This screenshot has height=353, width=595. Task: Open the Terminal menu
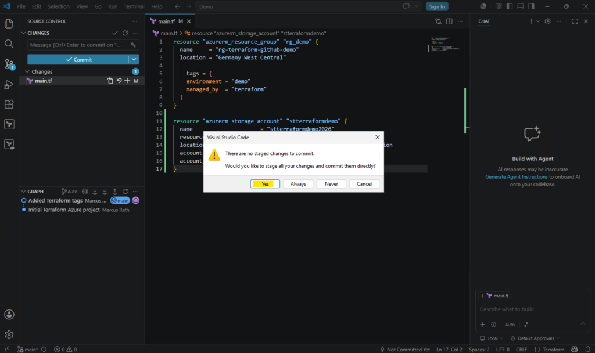point(134,6)
